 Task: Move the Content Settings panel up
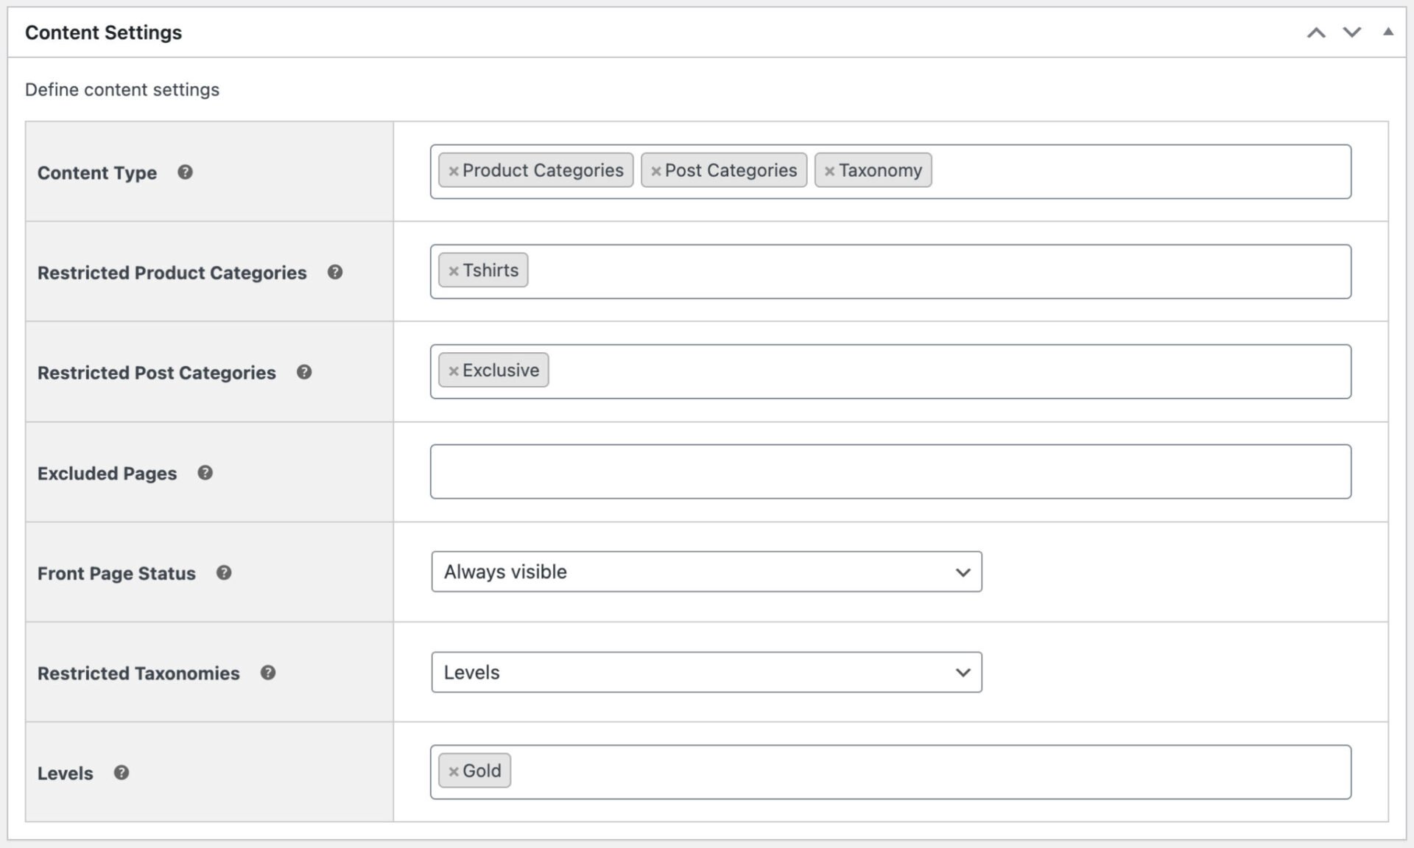click(x=1317, y=32)
